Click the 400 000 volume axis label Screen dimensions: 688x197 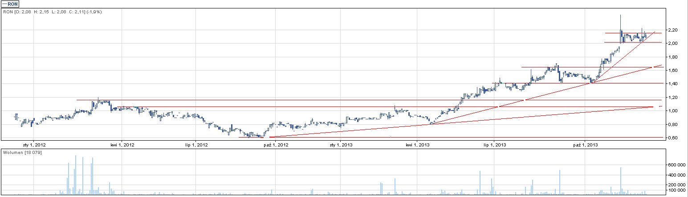(676, 175)
